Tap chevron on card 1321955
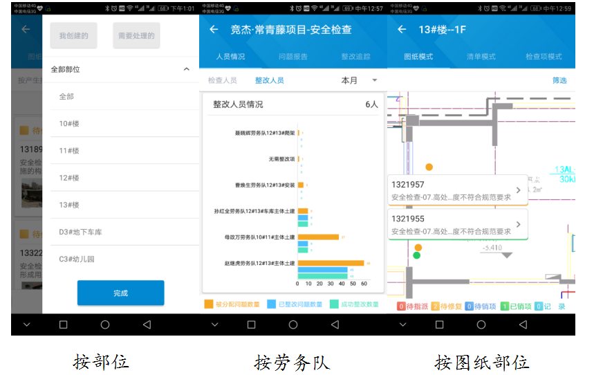This screenshot has height=375, width=594. point(518,224)
